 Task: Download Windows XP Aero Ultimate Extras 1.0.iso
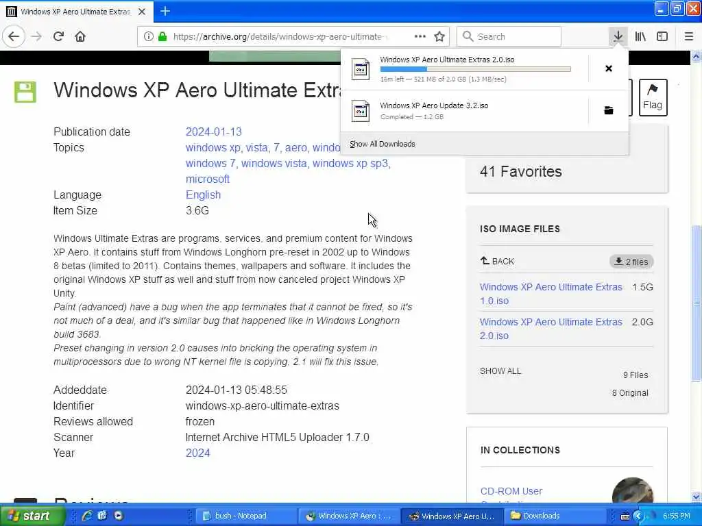[550, 294]
